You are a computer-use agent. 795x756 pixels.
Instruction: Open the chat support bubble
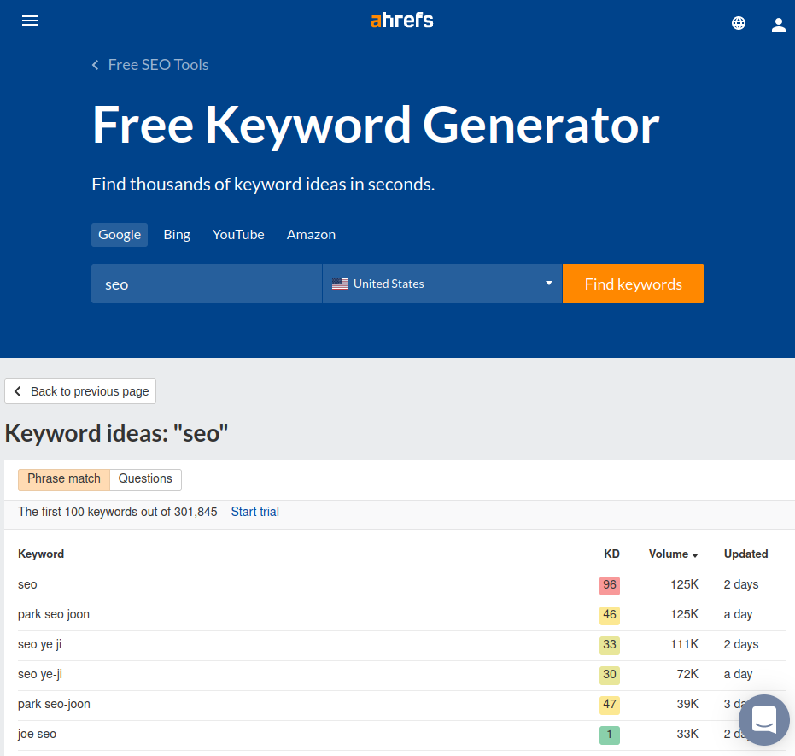point(763,719)
